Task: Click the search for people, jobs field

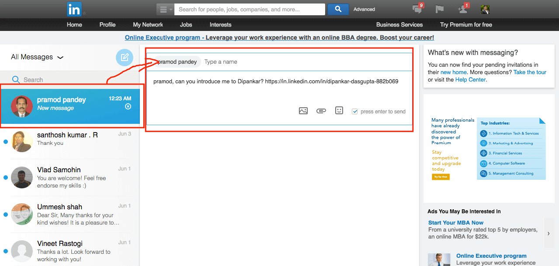Action: click(x=250, y=9)
